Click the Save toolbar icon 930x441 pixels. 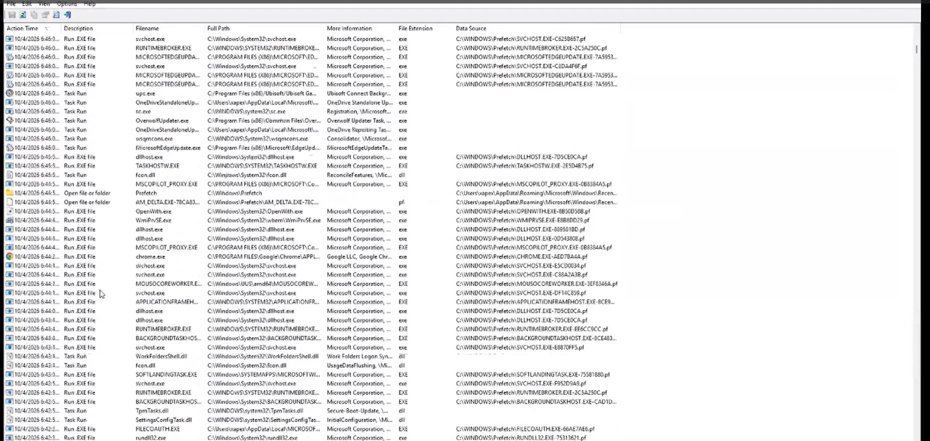[12, 15]
